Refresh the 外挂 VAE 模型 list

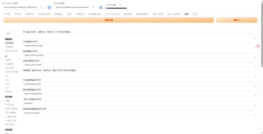tap(101, 7)
